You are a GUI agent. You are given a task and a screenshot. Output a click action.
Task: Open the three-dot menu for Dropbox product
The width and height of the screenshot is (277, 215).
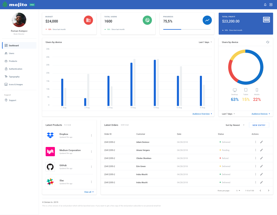(x=91, y=135)
